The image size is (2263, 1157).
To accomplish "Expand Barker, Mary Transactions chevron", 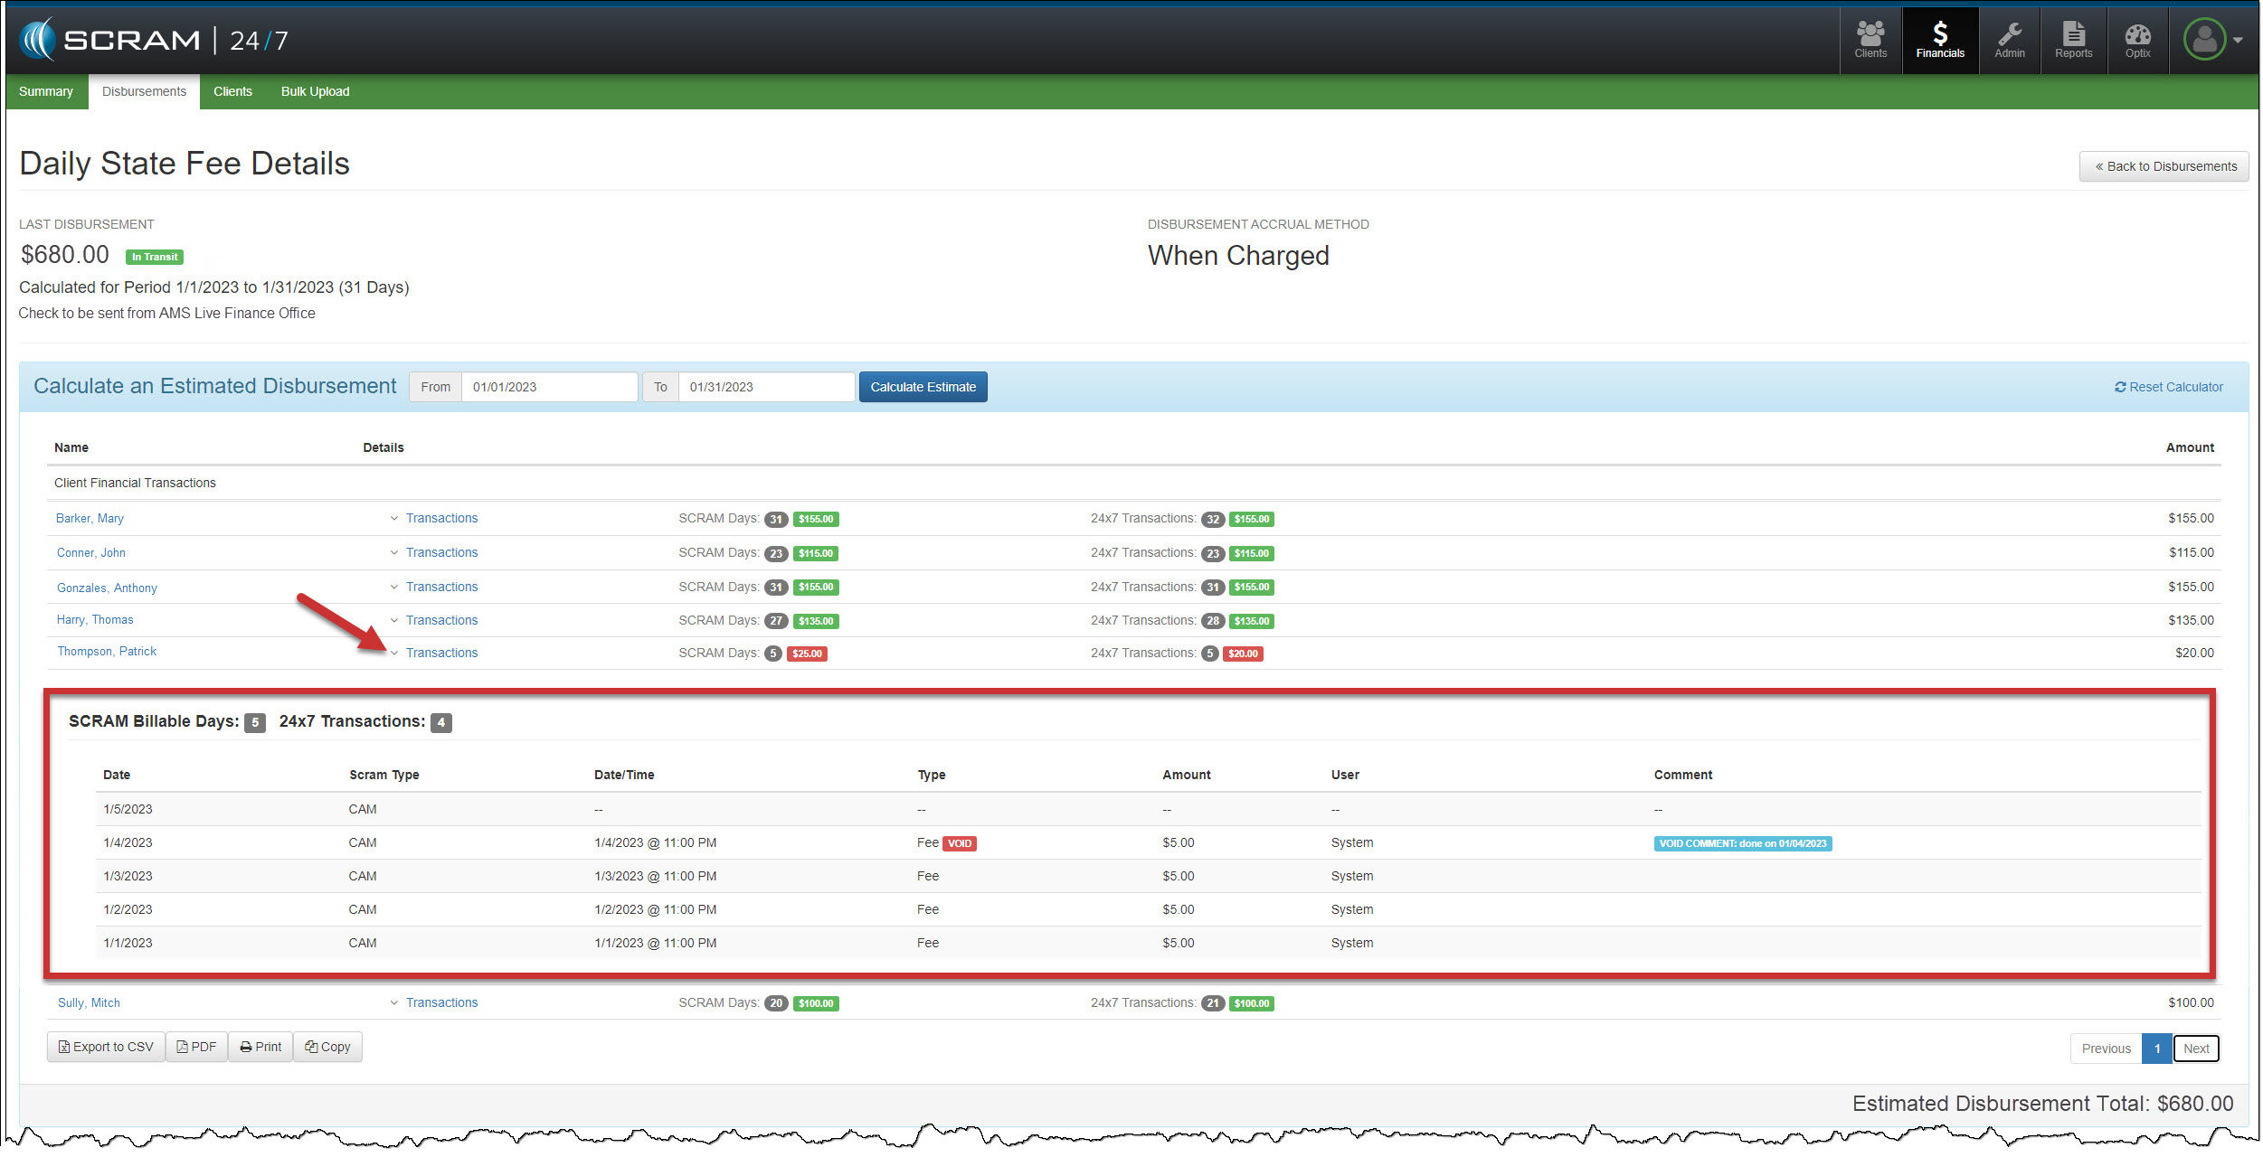I will [x=394, y=518].
